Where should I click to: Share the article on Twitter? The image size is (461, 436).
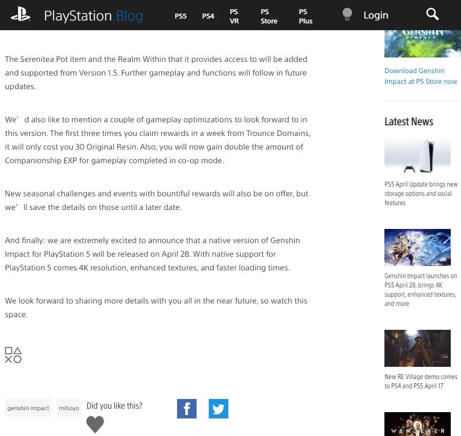click(219, 408)
